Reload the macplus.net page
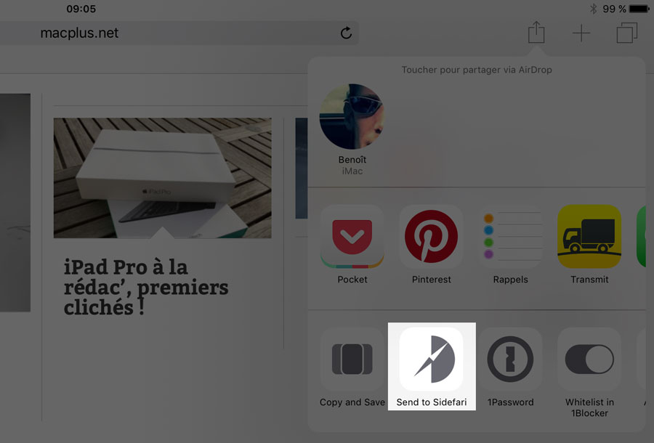This screenshot has width=654, height=443. (346, 33)
